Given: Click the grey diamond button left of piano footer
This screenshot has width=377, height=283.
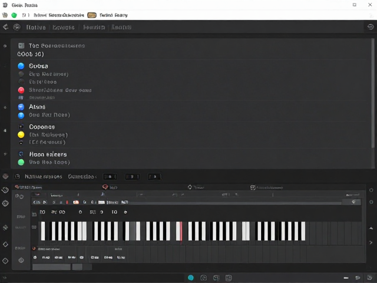Looking at the screenshot, I should pos(21,260).
